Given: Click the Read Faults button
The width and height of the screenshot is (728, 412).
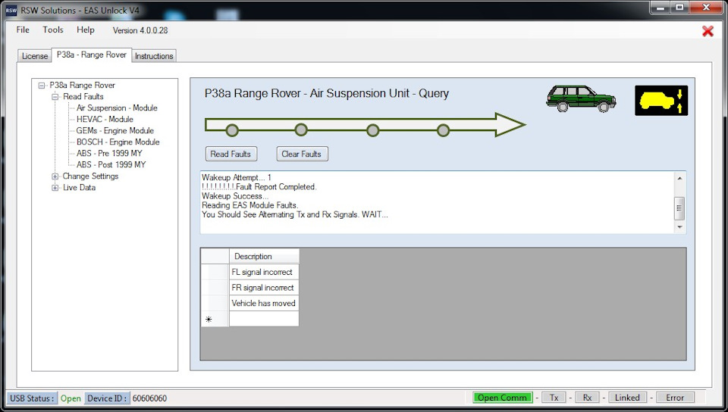Looking at the screenshot, I should click(x=231, y=154).
